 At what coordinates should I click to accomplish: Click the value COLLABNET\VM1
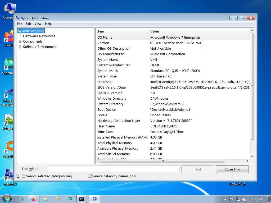pyautogui.click(x=164, y=126)
